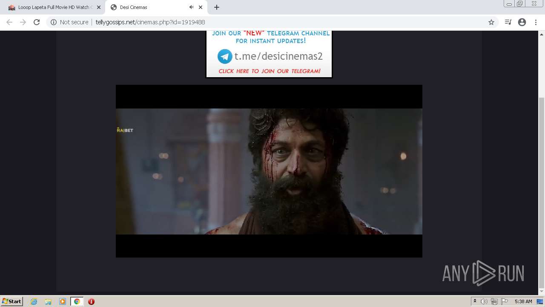This screenshot has height=307, width=545.
Task: Open the media control button
Action: [508, 22]
